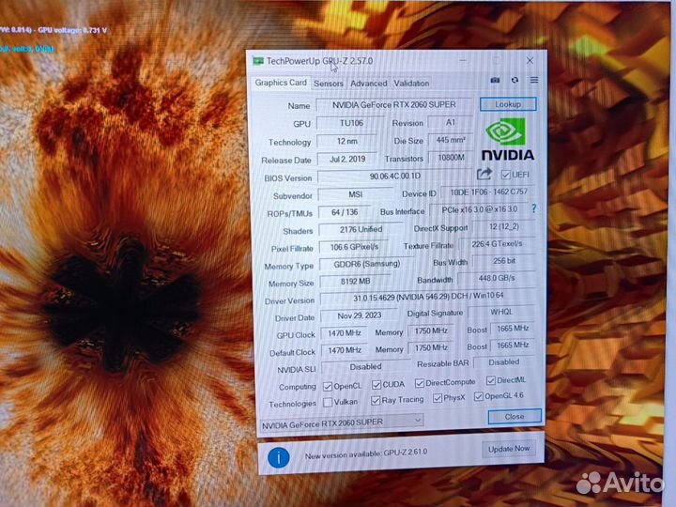The image size is (676, 507).
Task: Click the ROPs/TMUs field 64 / 136
Action: click(x=345, y=212)
